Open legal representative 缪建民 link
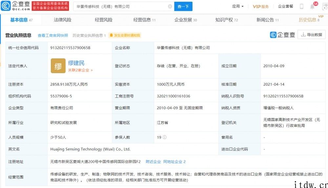Screen dimensions: 328x188 76,63
